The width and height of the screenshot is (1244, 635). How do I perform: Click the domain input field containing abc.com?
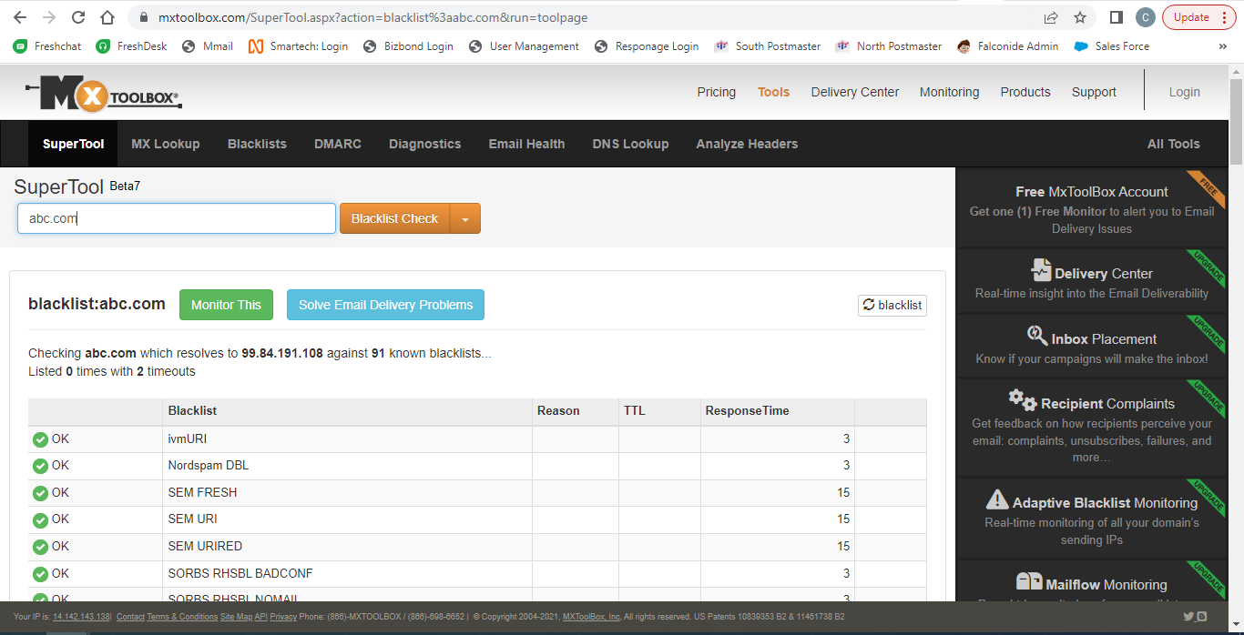(x=177, y=218)
